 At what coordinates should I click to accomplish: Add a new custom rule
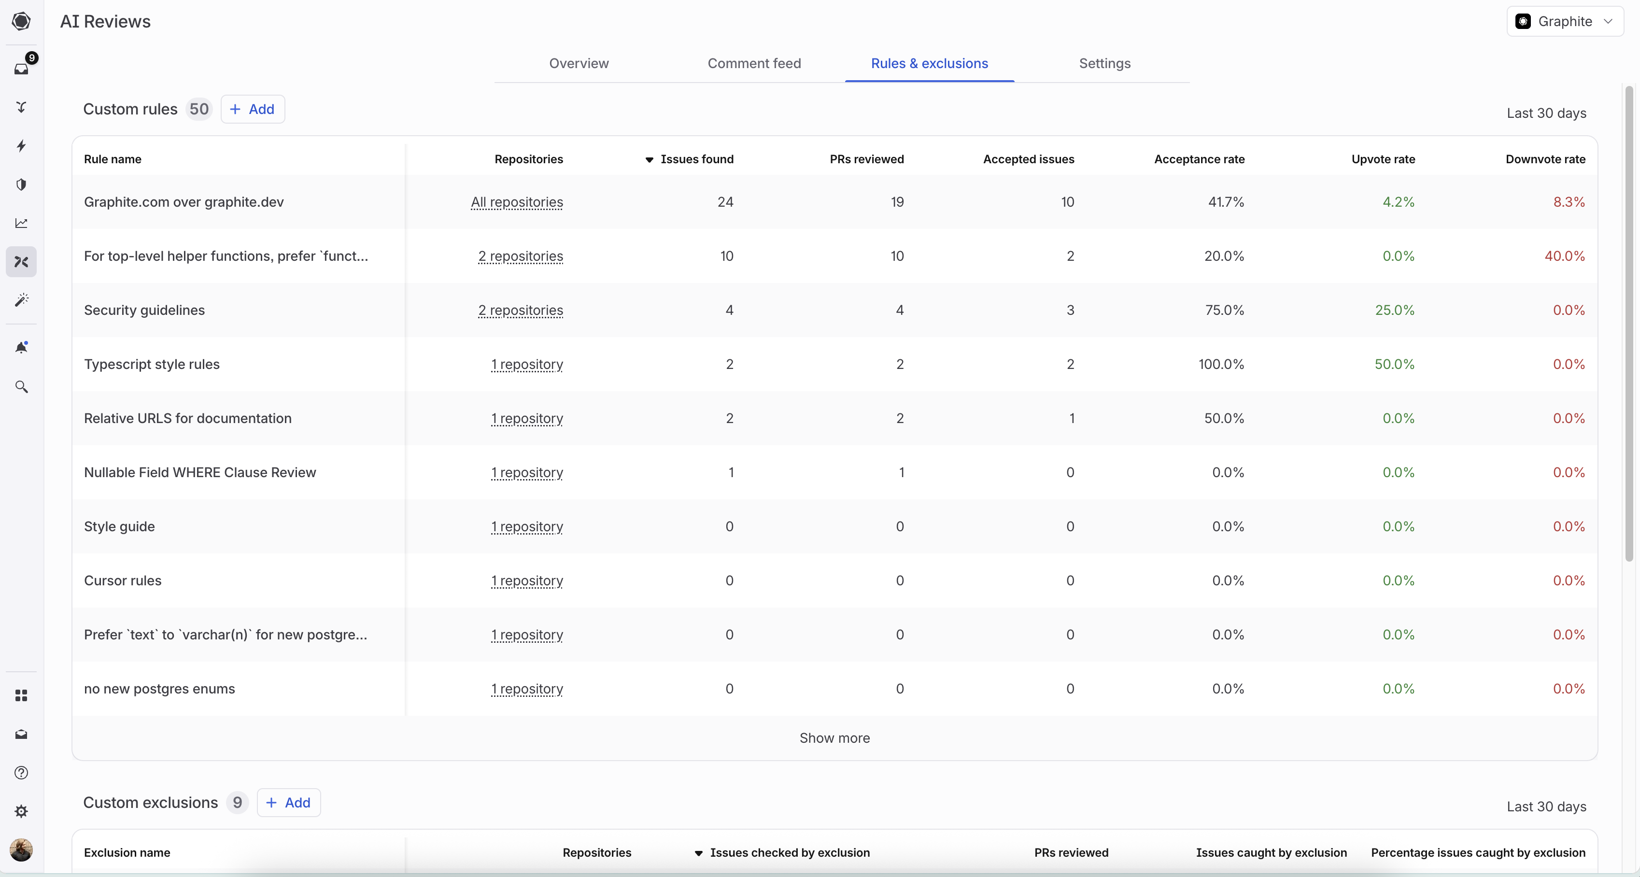pyautogui.click(x=252, y=110)
